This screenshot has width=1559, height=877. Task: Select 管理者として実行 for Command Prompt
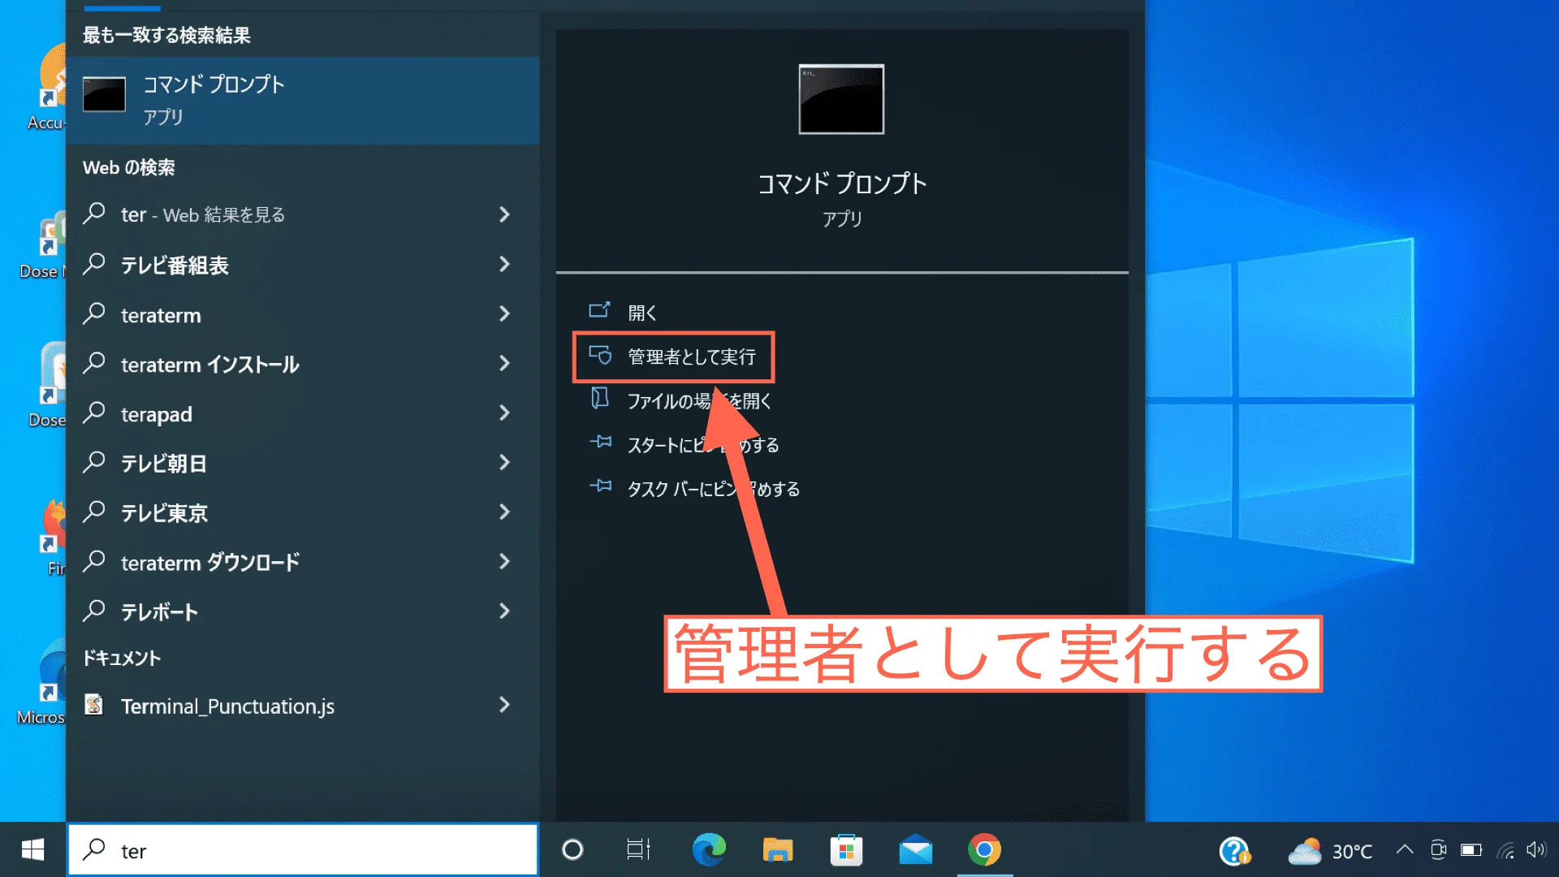tap(691, 357)
